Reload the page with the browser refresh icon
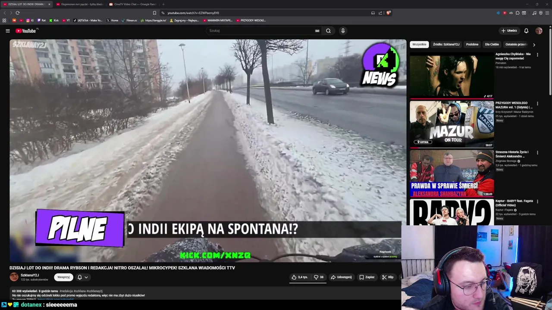The image size is (552, 310). (18, 13)
